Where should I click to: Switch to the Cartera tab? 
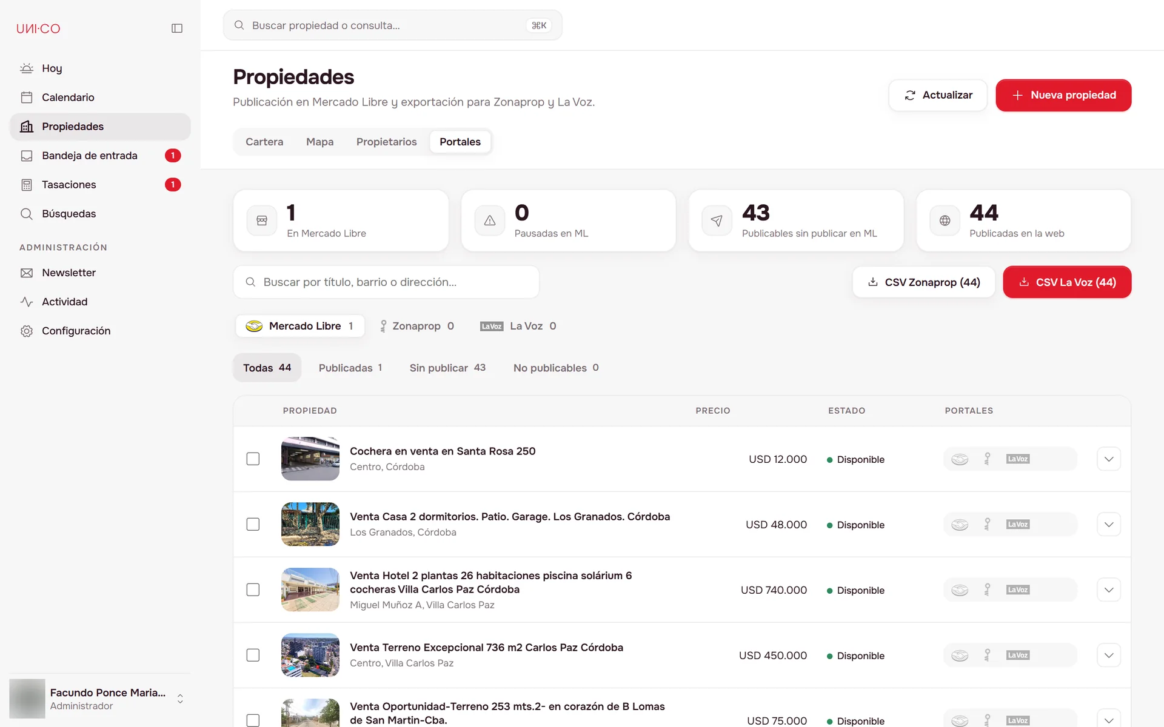pos(264,142)
